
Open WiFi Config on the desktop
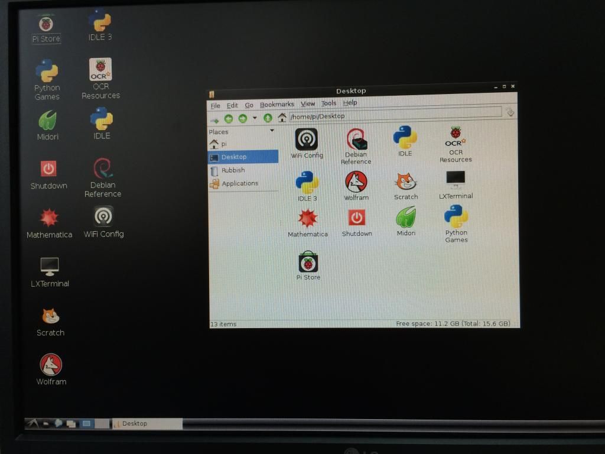pos(103,222)
